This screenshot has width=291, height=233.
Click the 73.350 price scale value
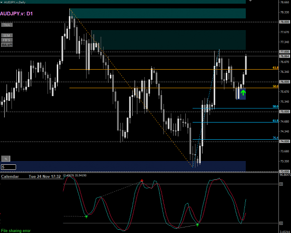click(x=284, y=161)
